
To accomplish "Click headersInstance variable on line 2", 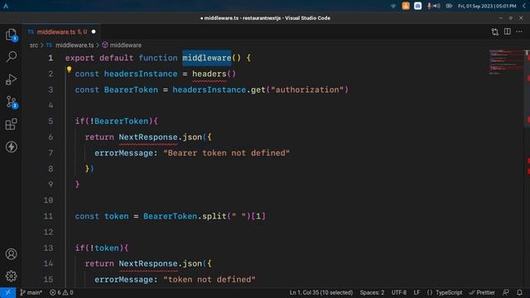I will [x=141, y=74].
